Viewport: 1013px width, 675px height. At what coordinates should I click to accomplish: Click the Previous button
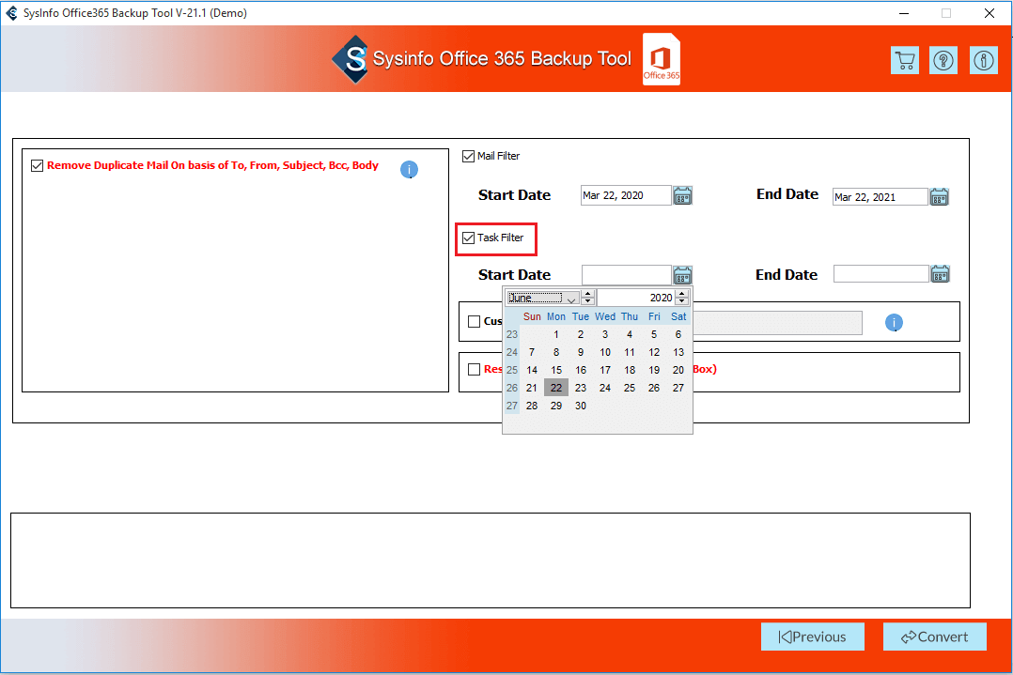812,637
